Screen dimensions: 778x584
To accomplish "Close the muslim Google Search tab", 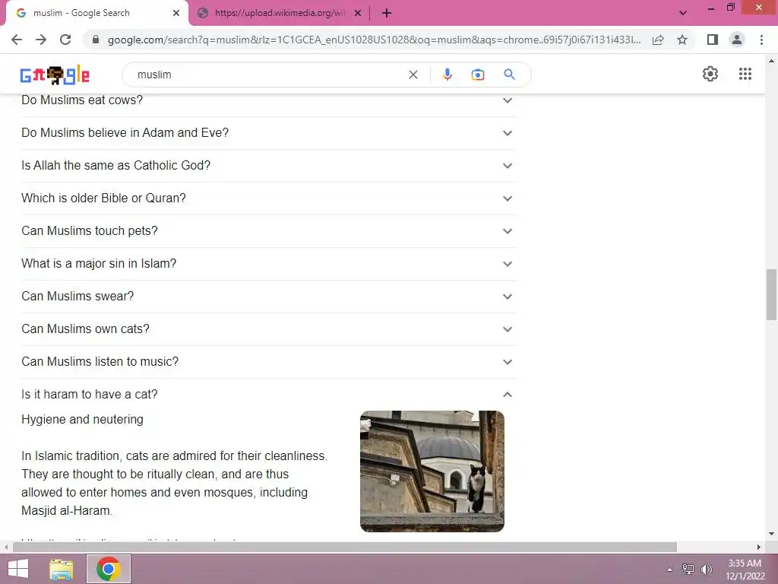I will tap(176, 13).
